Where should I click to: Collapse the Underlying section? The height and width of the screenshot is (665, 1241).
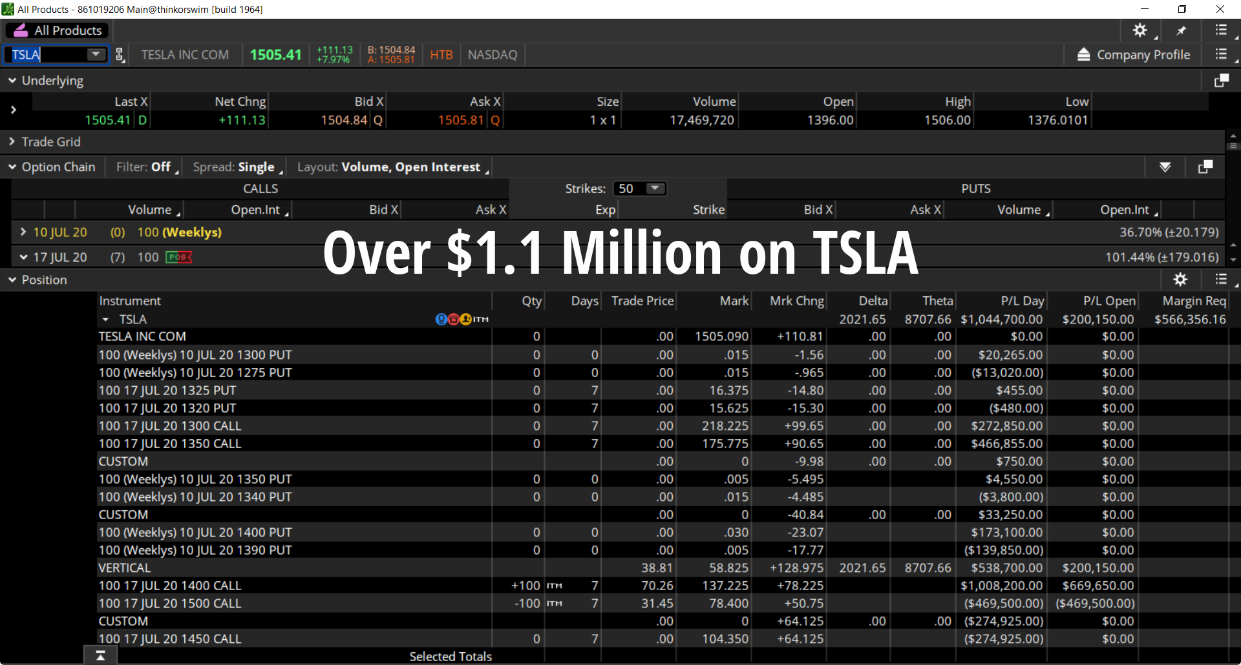tap(12, 81)
